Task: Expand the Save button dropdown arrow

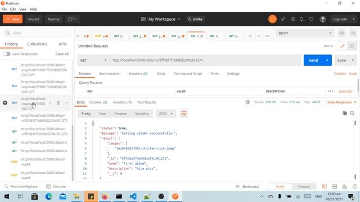Action: pyautogui.click(x=353, y=60)
